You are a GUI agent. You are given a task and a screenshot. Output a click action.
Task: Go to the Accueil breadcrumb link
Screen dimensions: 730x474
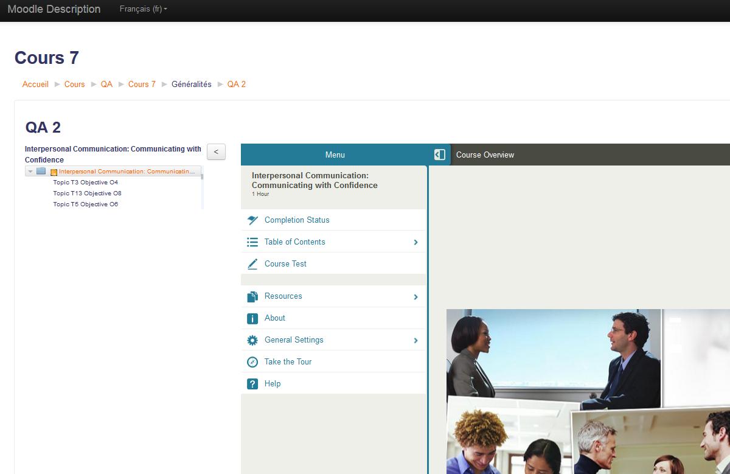coord(35,84)
